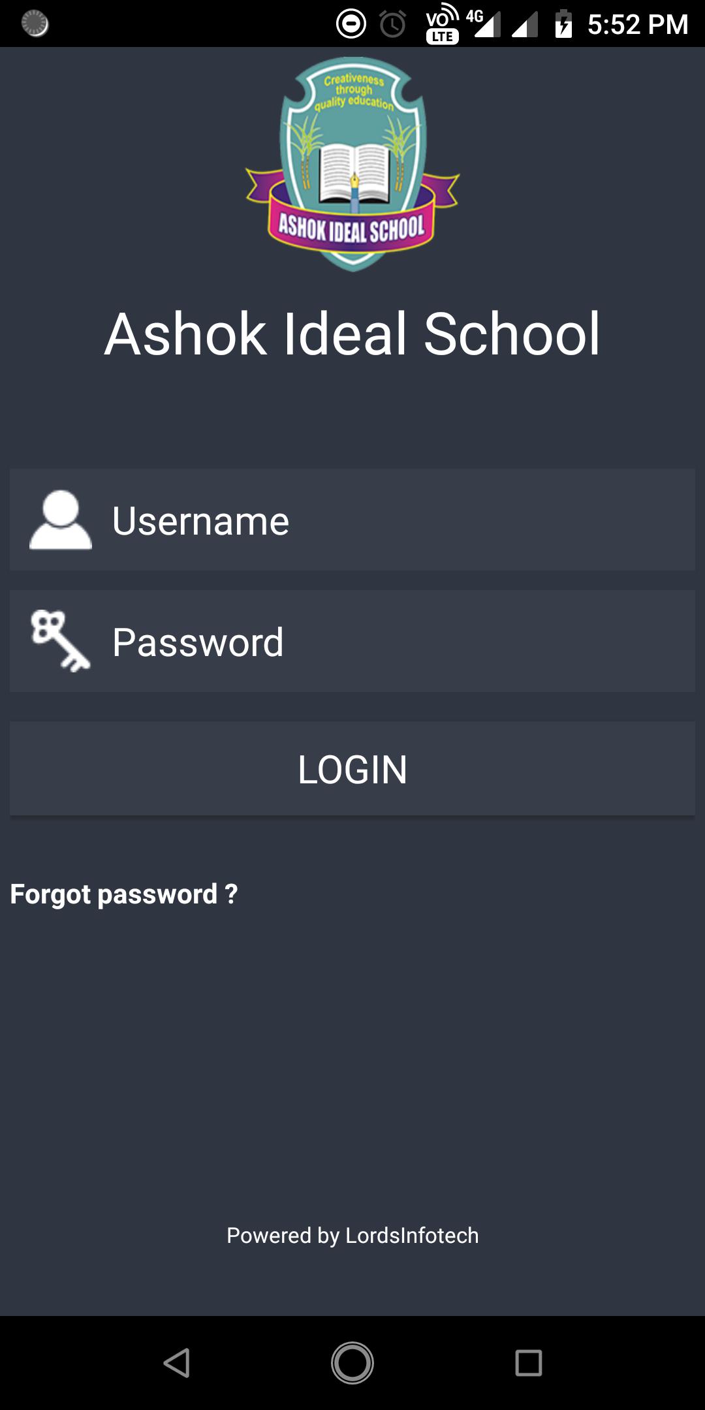Tap the second signal strength triangle icon
The image size is (705, 1410).
coord(525,25)
